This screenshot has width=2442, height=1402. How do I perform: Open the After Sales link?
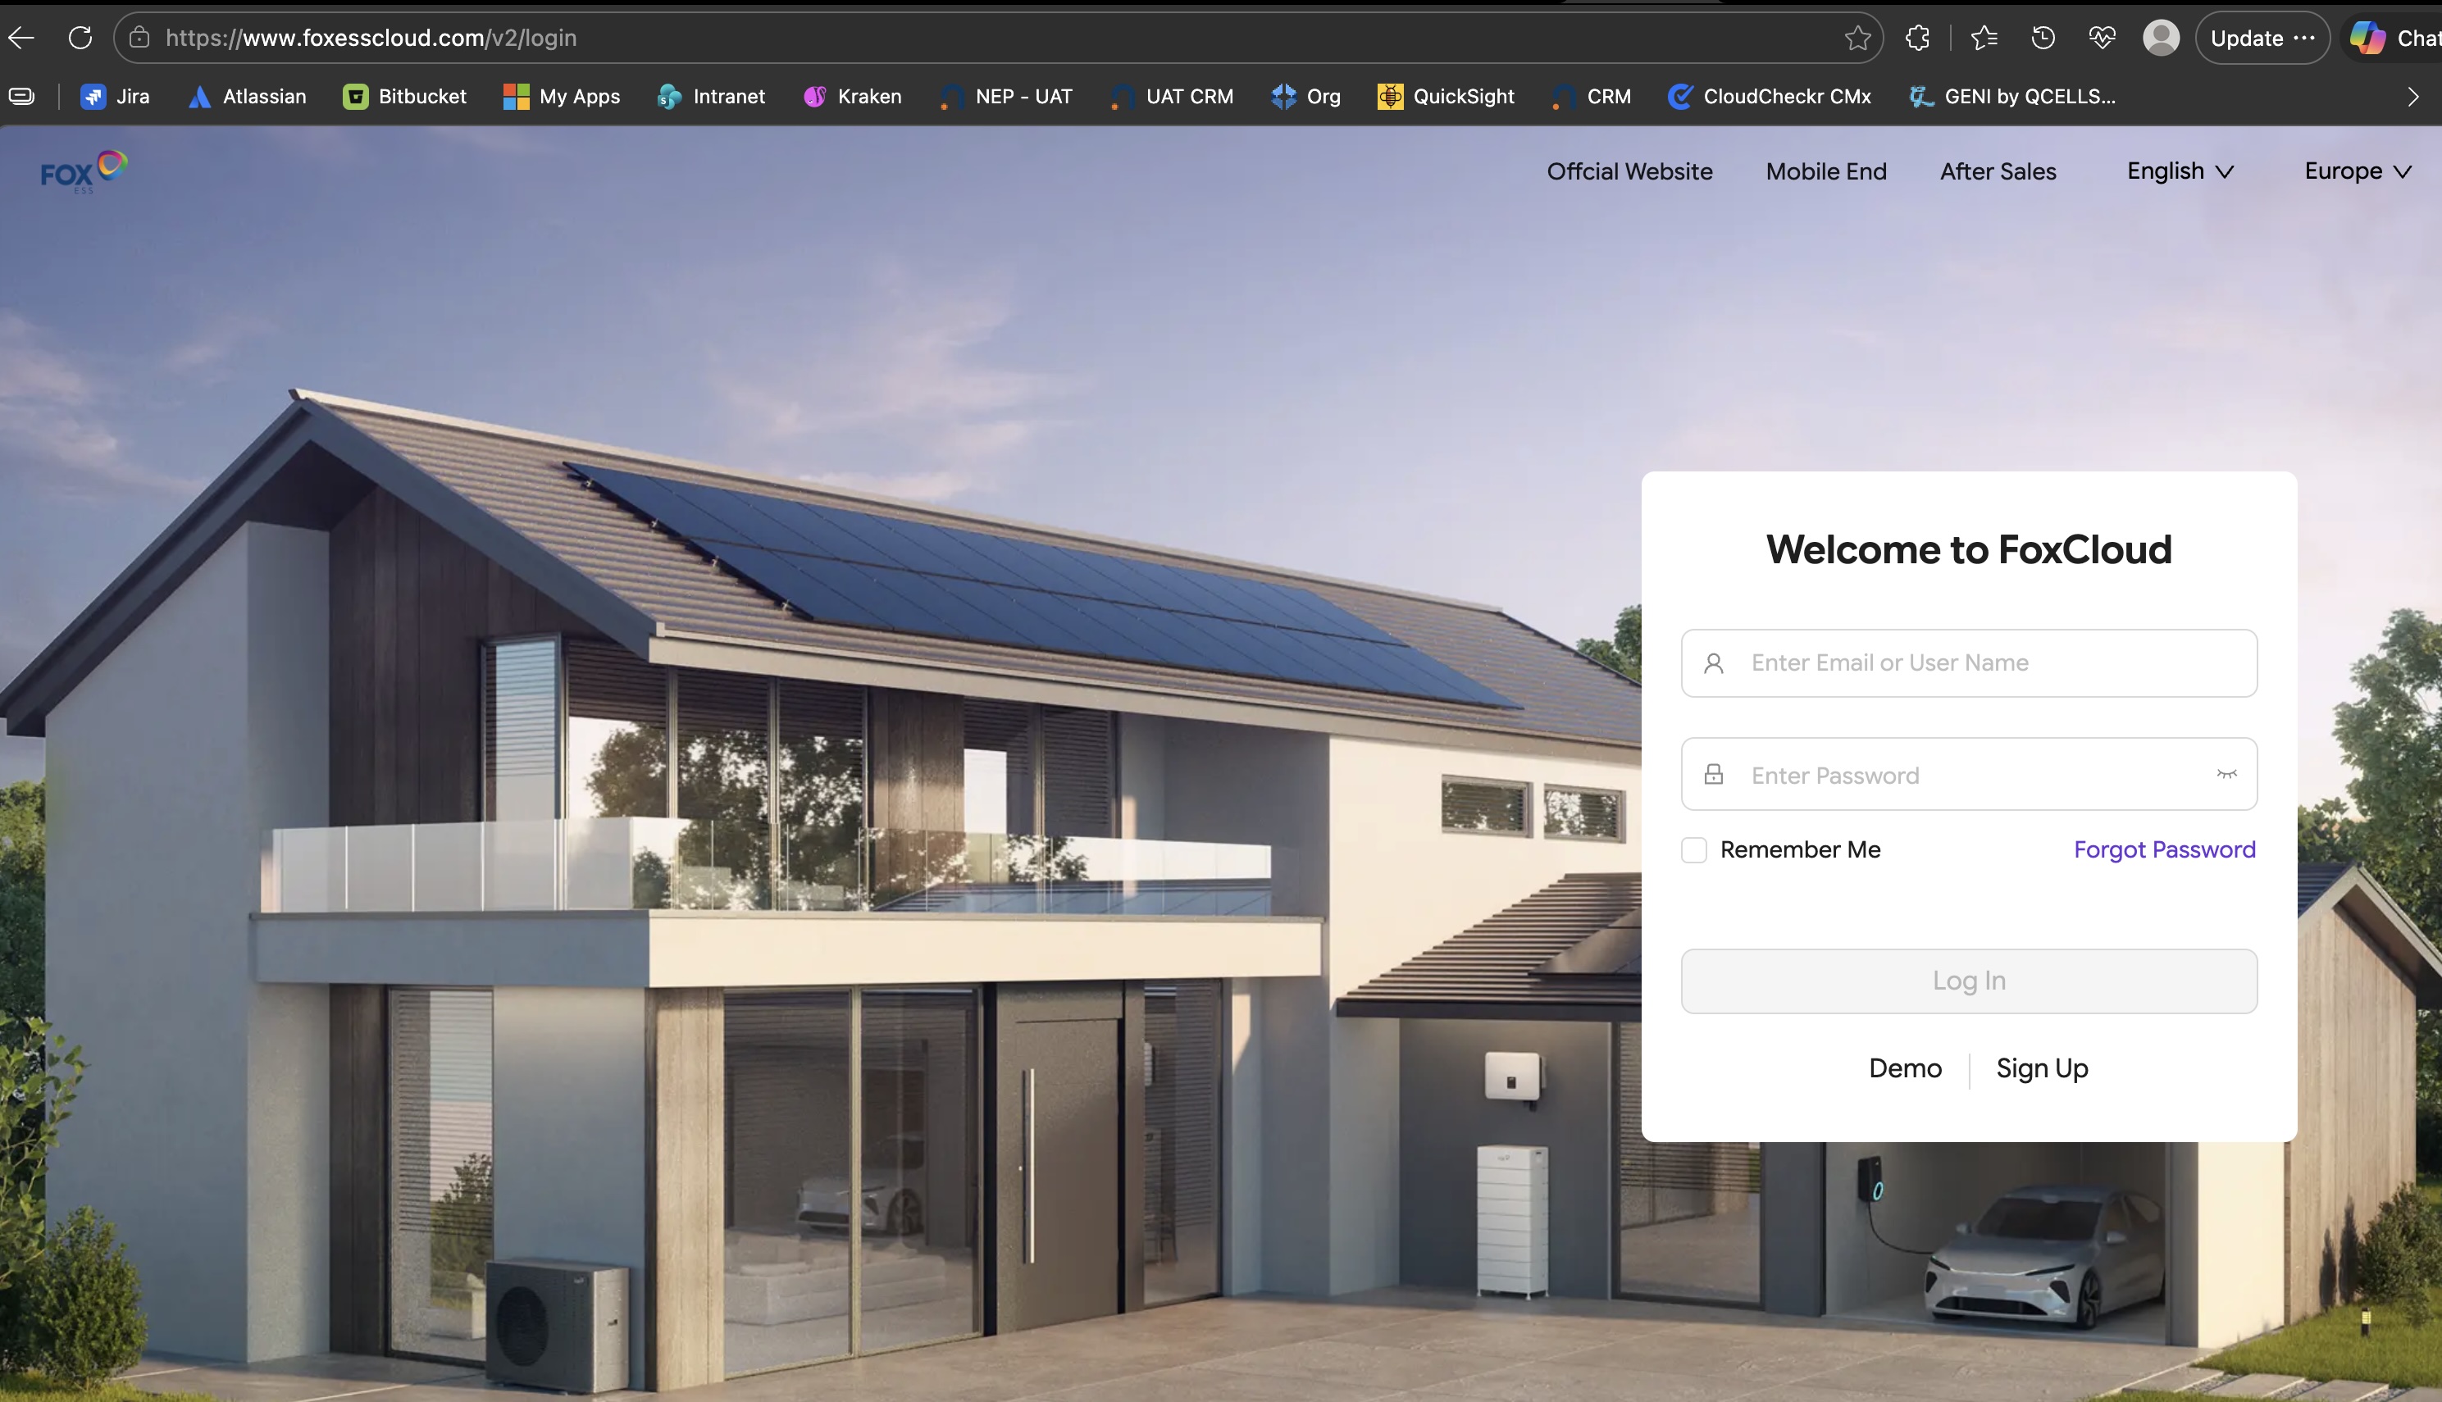1998,171
